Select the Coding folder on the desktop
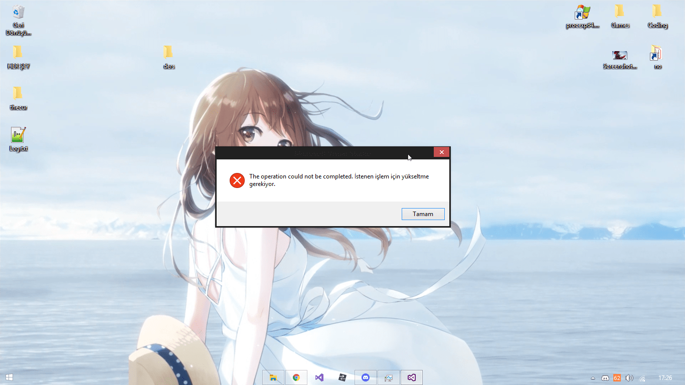This screenshot has height=385, width=685. [657, 17]
